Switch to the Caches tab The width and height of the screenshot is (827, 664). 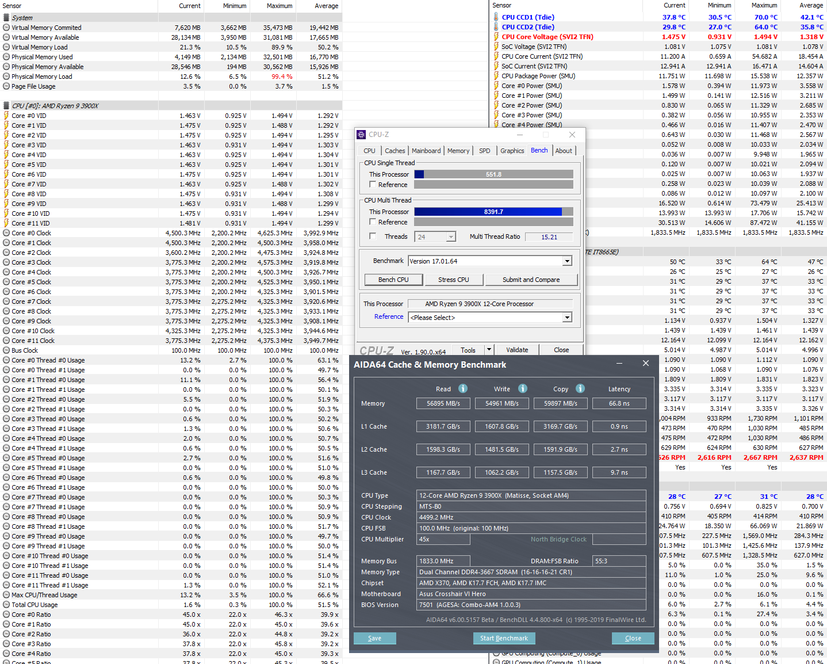coord(395,151)
